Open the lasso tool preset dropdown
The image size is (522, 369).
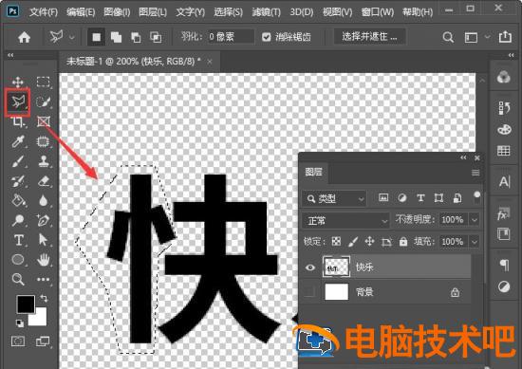[x=72, y=37]
